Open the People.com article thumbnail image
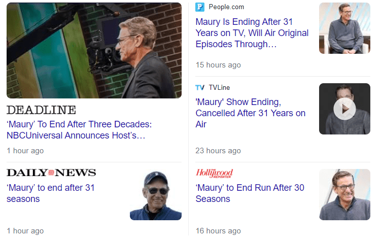382x239 pixels. coord(344,28)
